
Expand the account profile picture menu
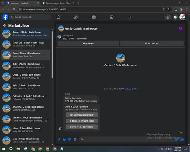click(182, 17)
